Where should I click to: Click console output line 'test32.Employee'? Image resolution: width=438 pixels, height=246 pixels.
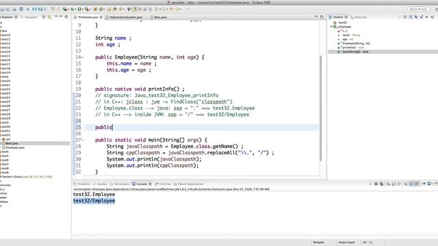point(94,194)
